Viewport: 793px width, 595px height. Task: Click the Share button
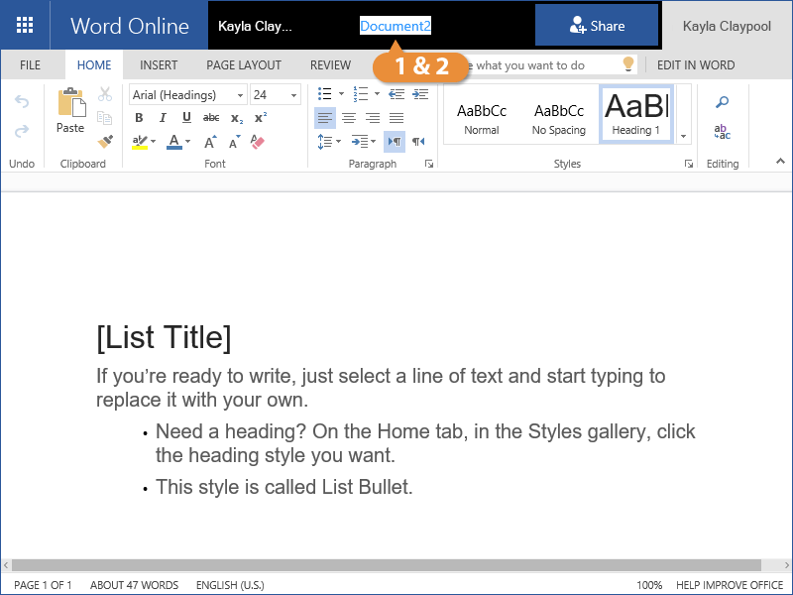597,26
